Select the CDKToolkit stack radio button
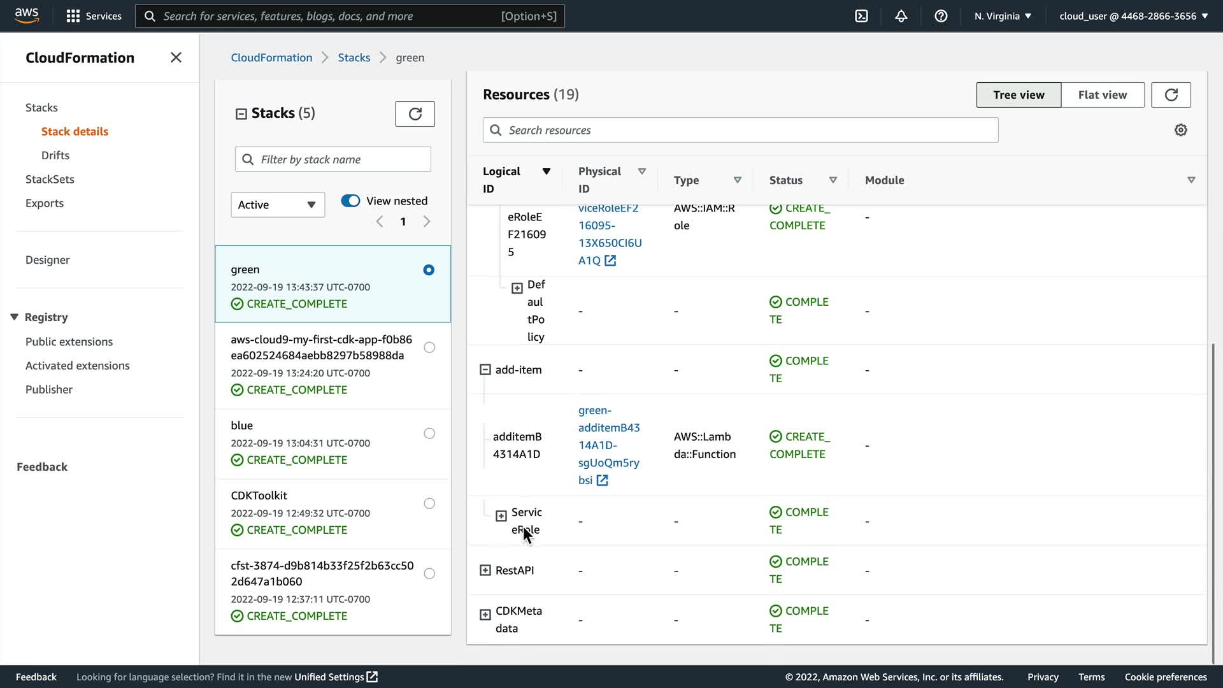 [x=429, y=503]
